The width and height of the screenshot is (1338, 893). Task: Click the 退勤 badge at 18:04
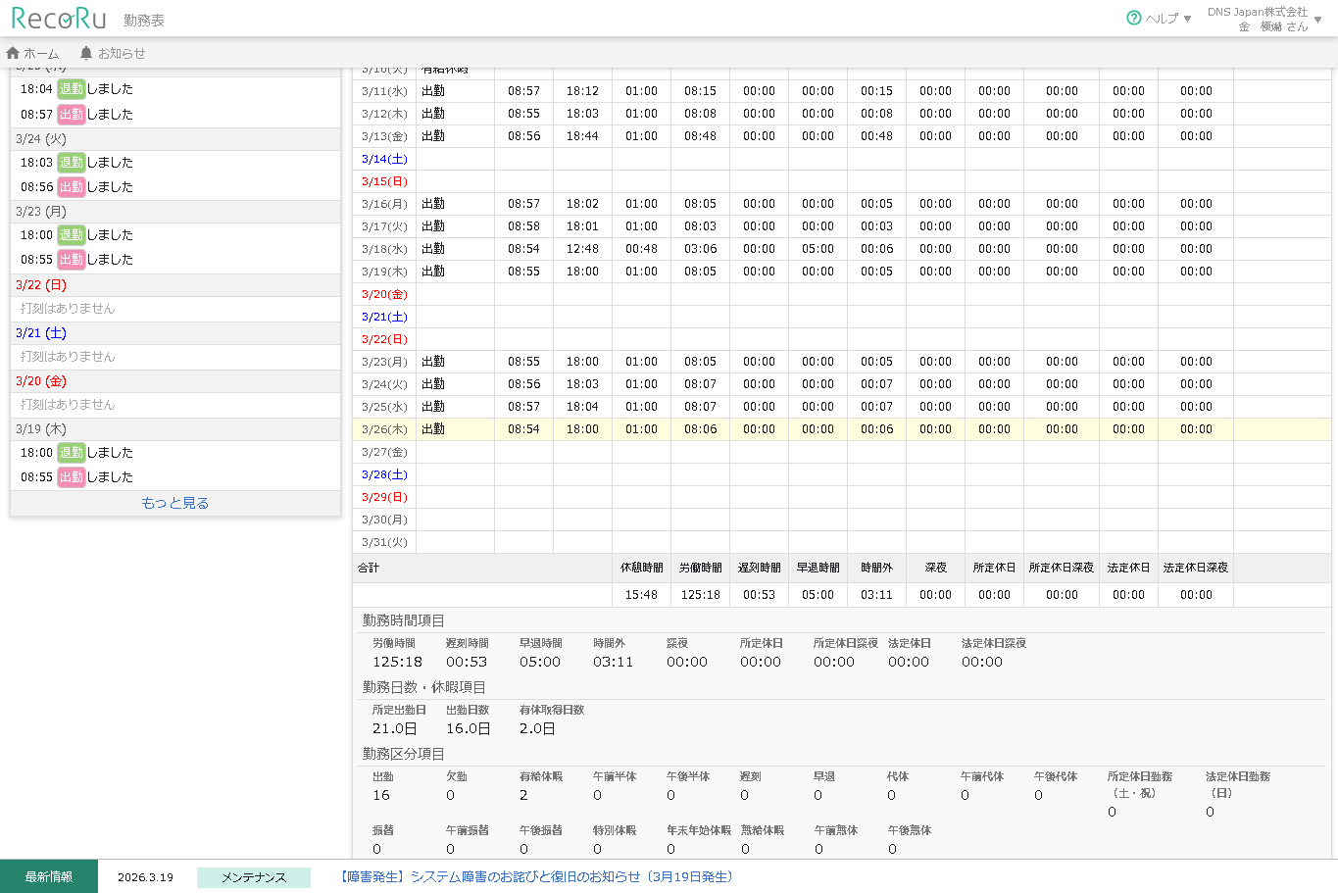pyautogui.click(x=72, y=89)
